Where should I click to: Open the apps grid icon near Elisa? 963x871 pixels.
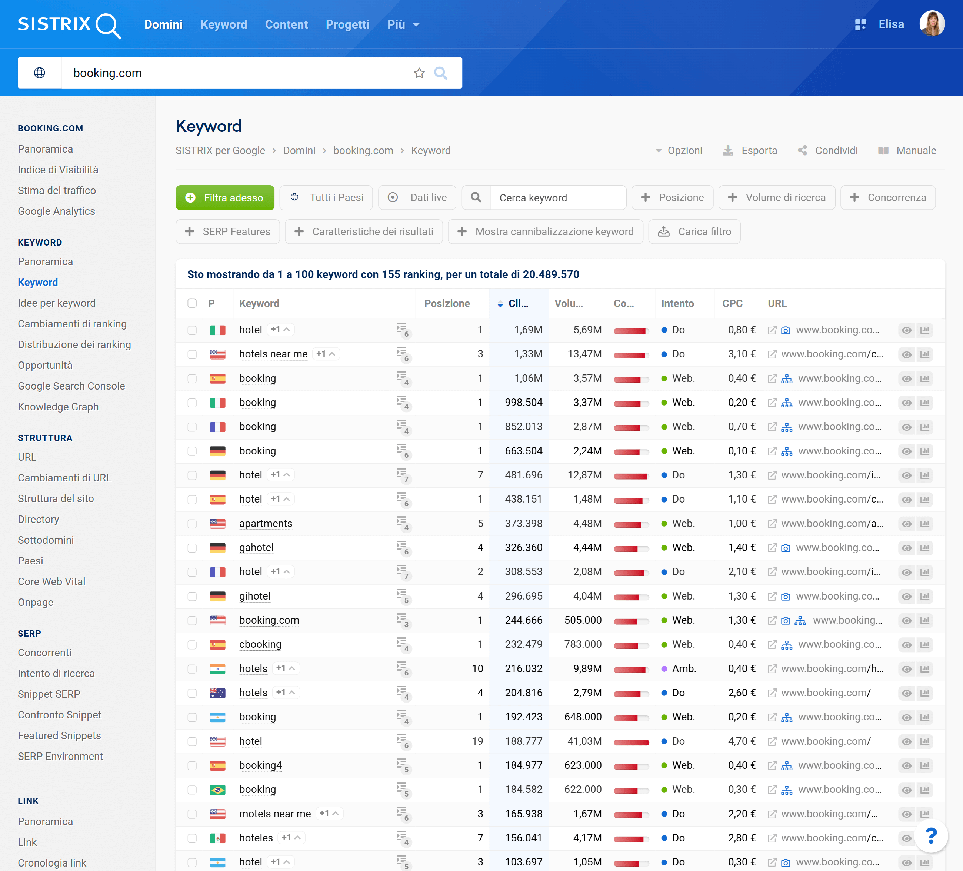click(x=860, y=24)
